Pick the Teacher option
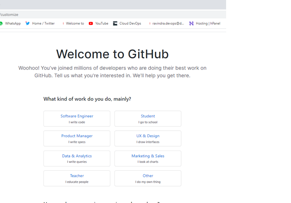This screenshot has width=291, height=203. [x=77, y=178]
